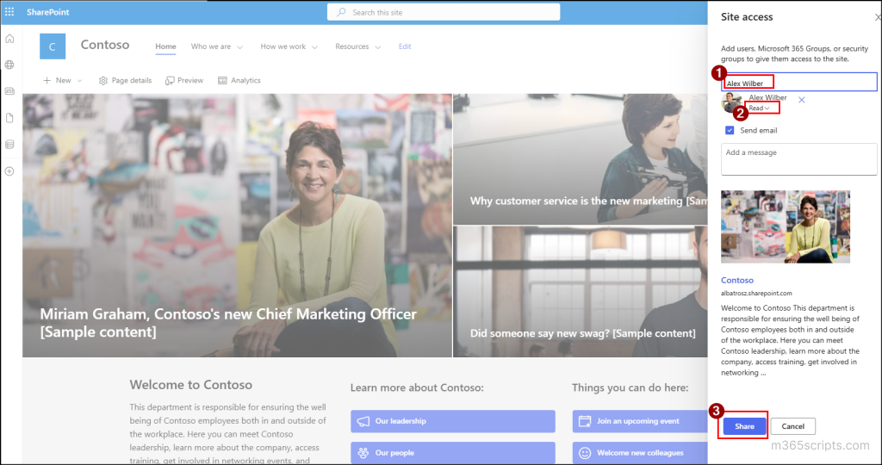Click the Site access panel title

coord(747,17)
